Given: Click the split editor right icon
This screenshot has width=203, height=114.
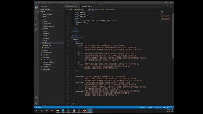Looking at the screenshot, I should click(167, 6).
